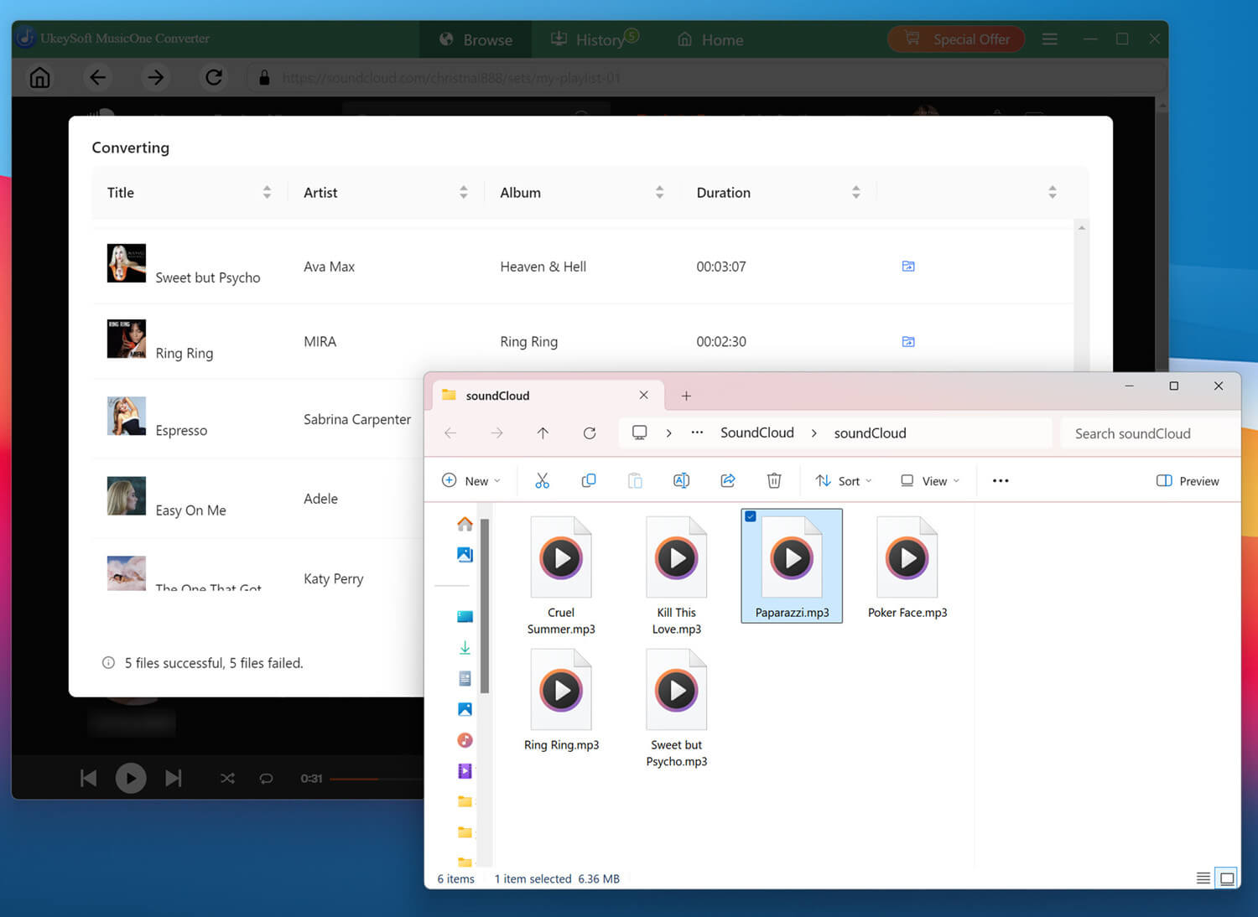Viewport: 1258px width, 917px height.
Task: Open output folder for Sweet but Psycho
Action: pyautogui.click(x=907, y=267)
